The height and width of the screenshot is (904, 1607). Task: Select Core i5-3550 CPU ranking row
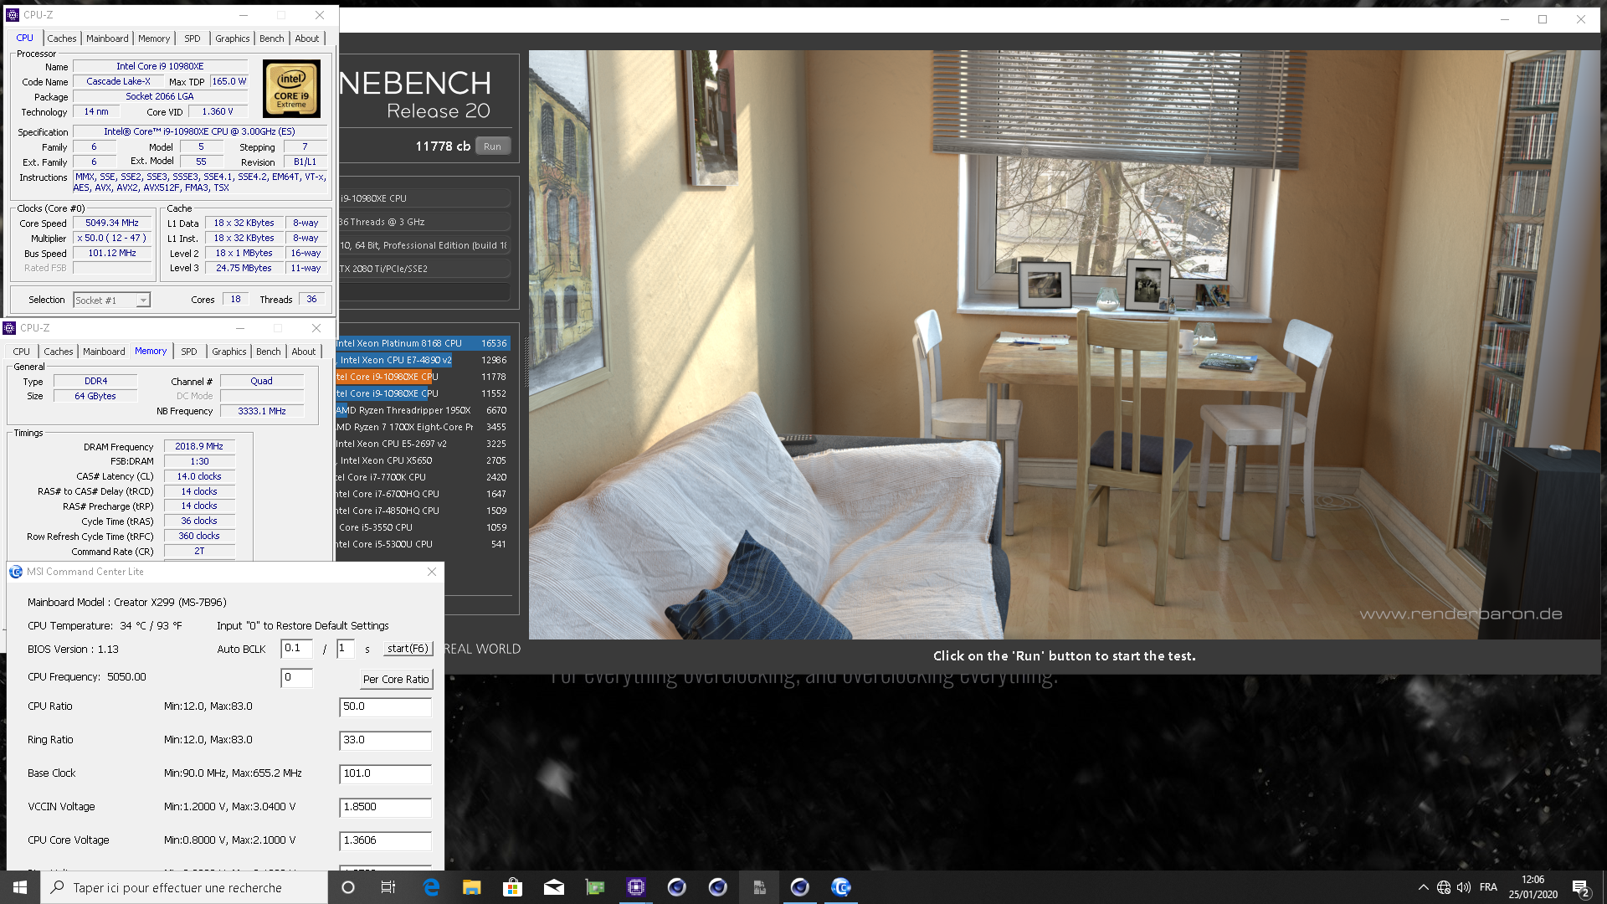point(423,528)
